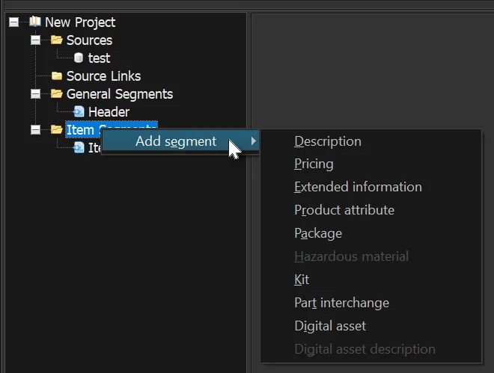Select the New Project tree label
Screen dimensions: 494x373
[80, 22]
